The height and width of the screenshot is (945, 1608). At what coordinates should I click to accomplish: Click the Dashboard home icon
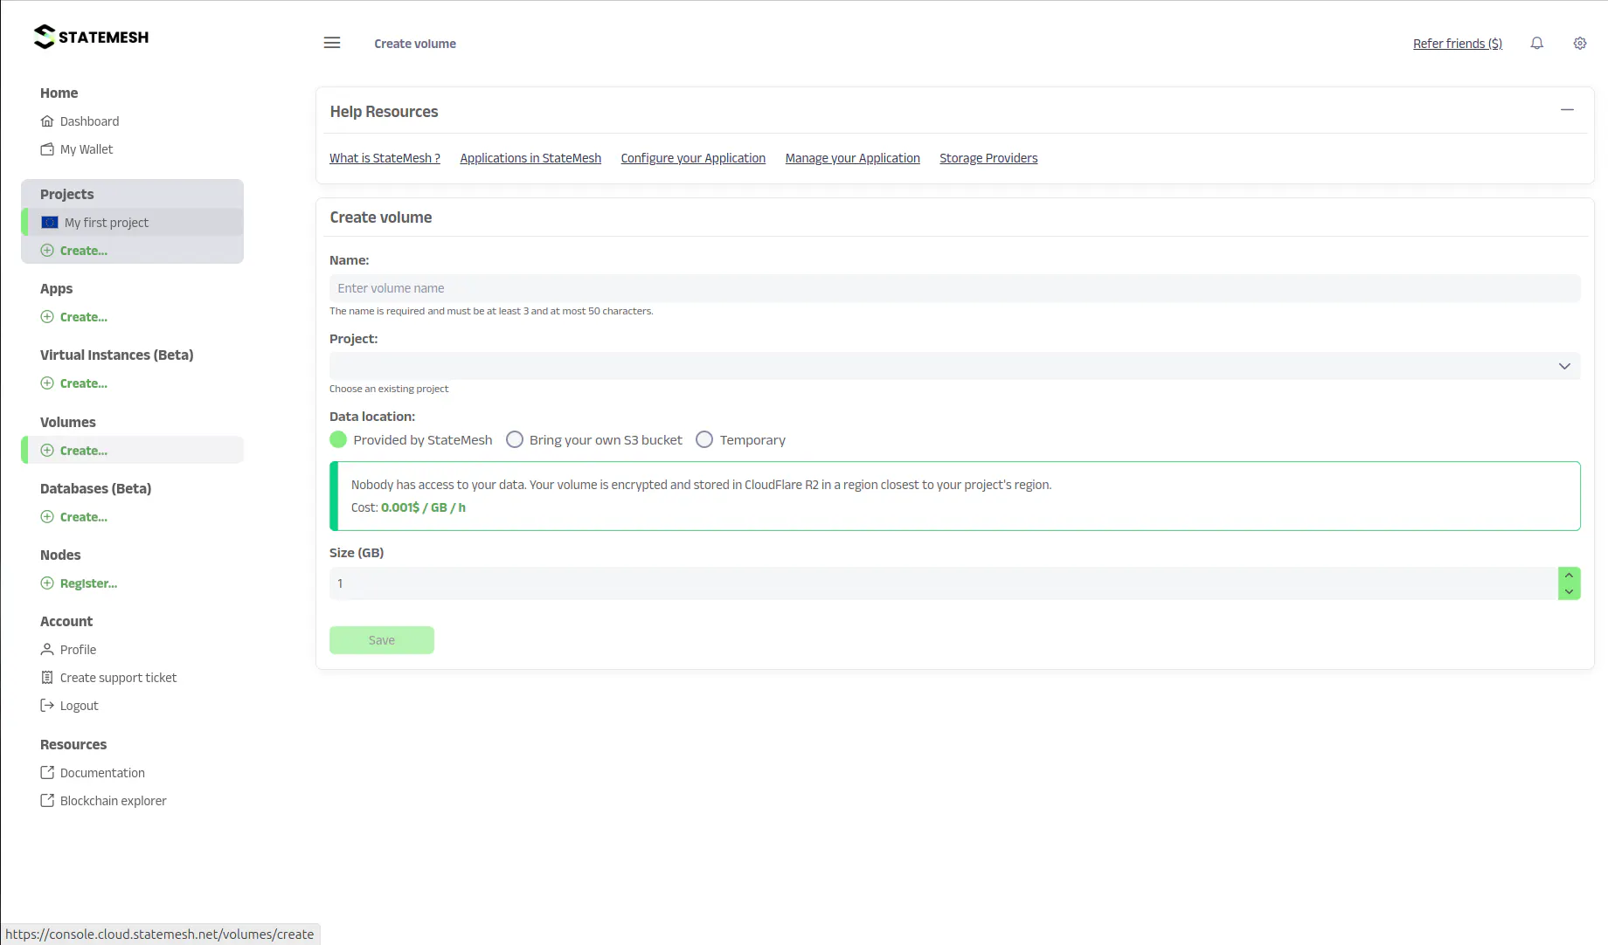(x=47, y=121)
